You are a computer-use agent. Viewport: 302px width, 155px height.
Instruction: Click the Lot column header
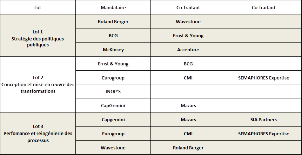(x=38, y=7)
